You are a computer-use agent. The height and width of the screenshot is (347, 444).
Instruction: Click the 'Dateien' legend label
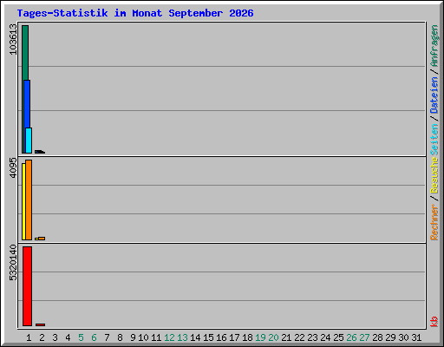point(434,95)
